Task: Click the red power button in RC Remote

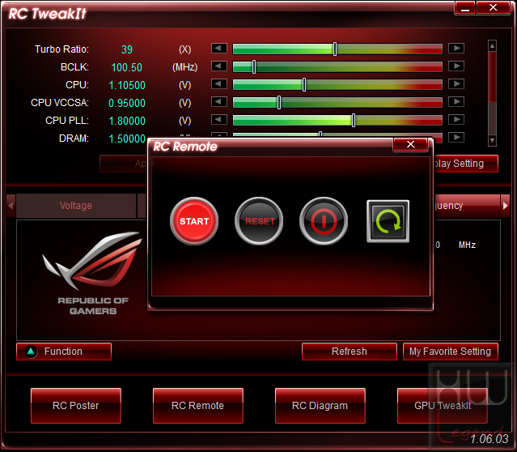Action: pos(324,221)
